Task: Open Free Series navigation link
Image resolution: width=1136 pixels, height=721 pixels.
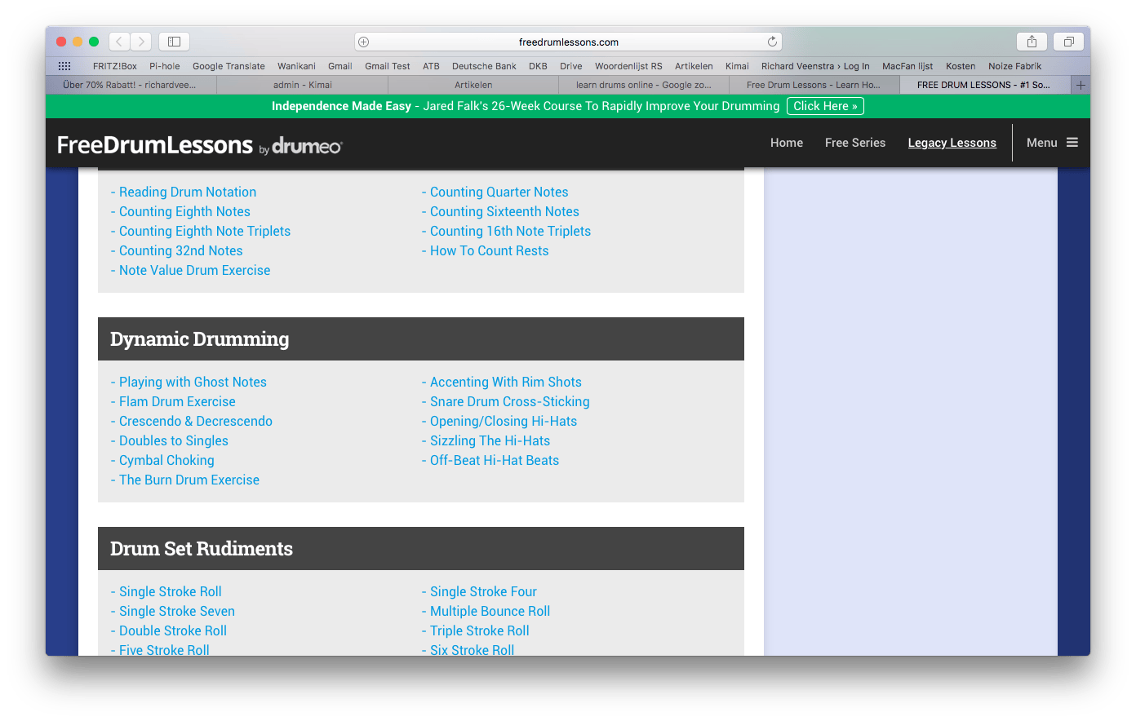Action: click(x=855, y=143)
